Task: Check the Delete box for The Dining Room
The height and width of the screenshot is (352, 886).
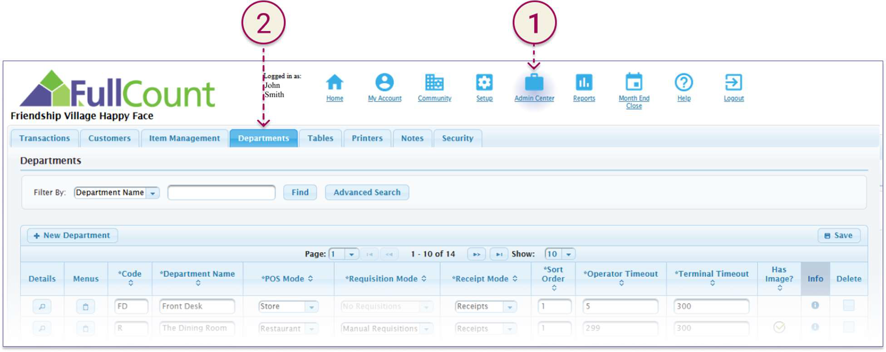Action: pyautogui.click(x=848, y=327)
